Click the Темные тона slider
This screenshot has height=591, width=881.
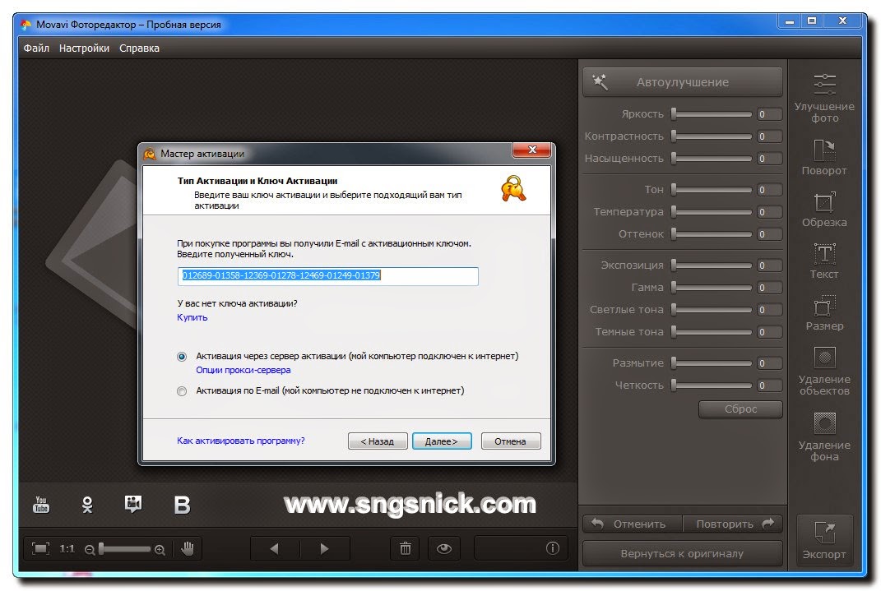[x=712, y=332]
